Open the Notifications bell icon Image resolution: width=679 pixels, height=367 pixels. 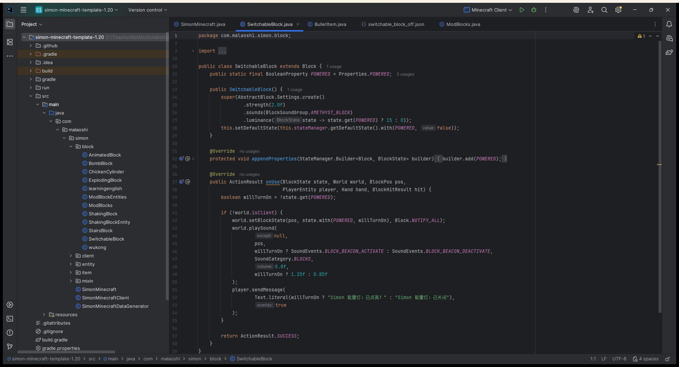coord(669,24)
